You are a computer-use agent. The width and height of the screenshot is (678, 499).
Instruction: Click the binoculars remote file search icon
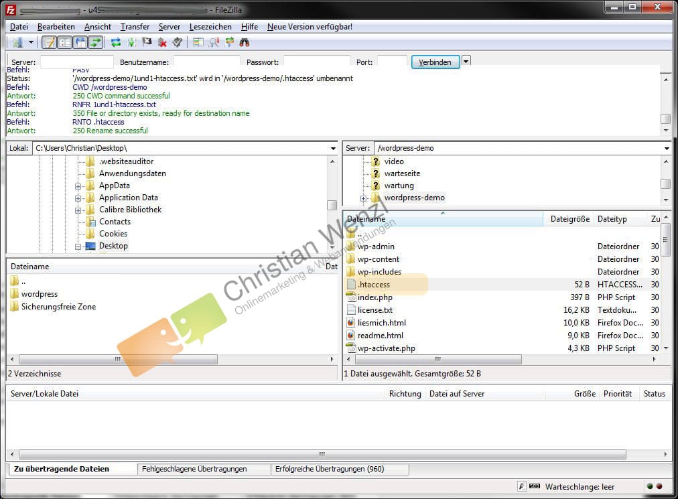[x=245, y=42]
